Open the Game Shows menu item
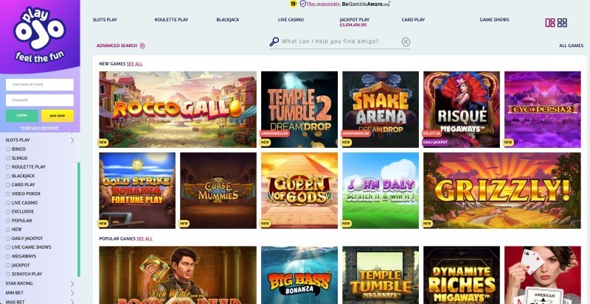Image resolution: width=590 pixels, height=304 pixels. (x=494, y=20)
